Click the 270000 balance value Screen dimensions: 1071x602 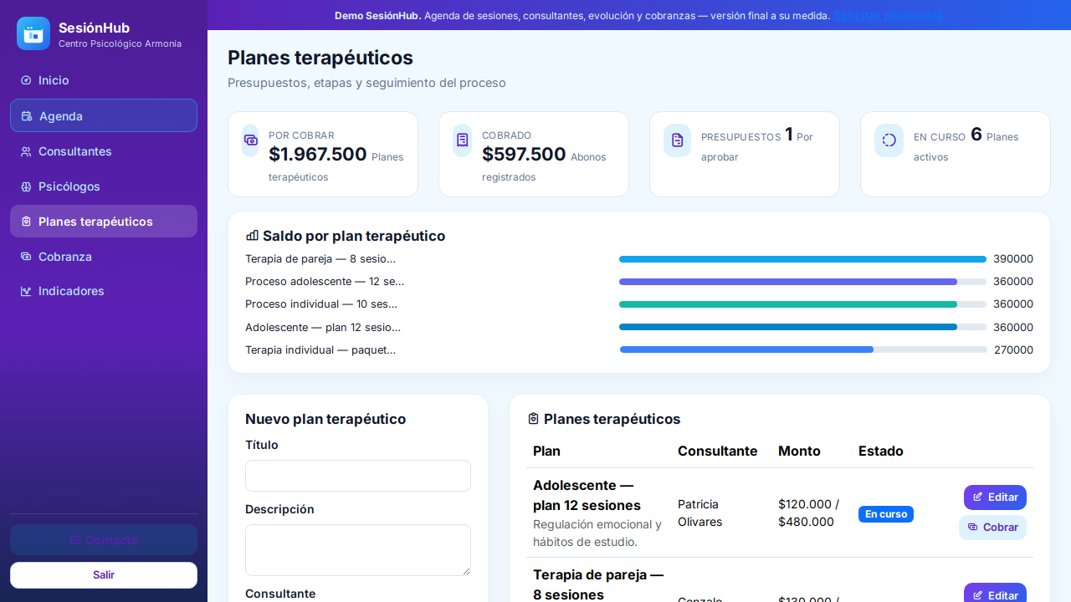point(1013,349)
